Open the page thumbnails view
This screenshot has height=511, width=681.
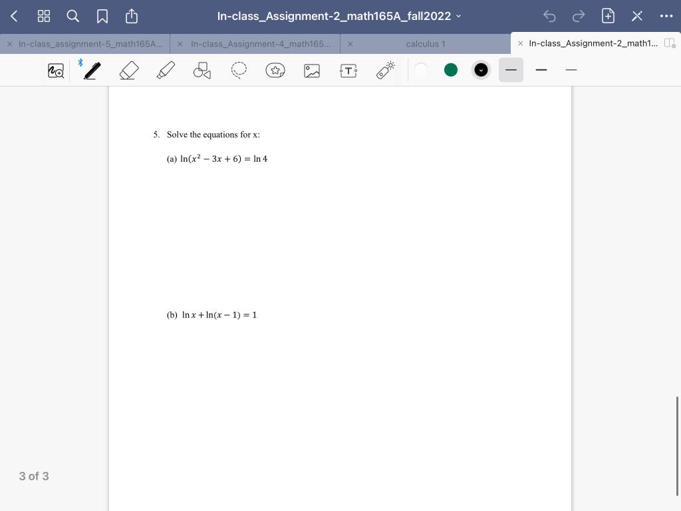point(44,16)
